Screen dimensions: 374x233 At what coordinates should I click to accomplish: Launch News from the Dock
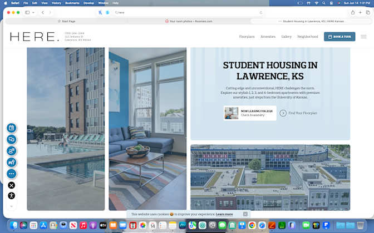point(73,225)
